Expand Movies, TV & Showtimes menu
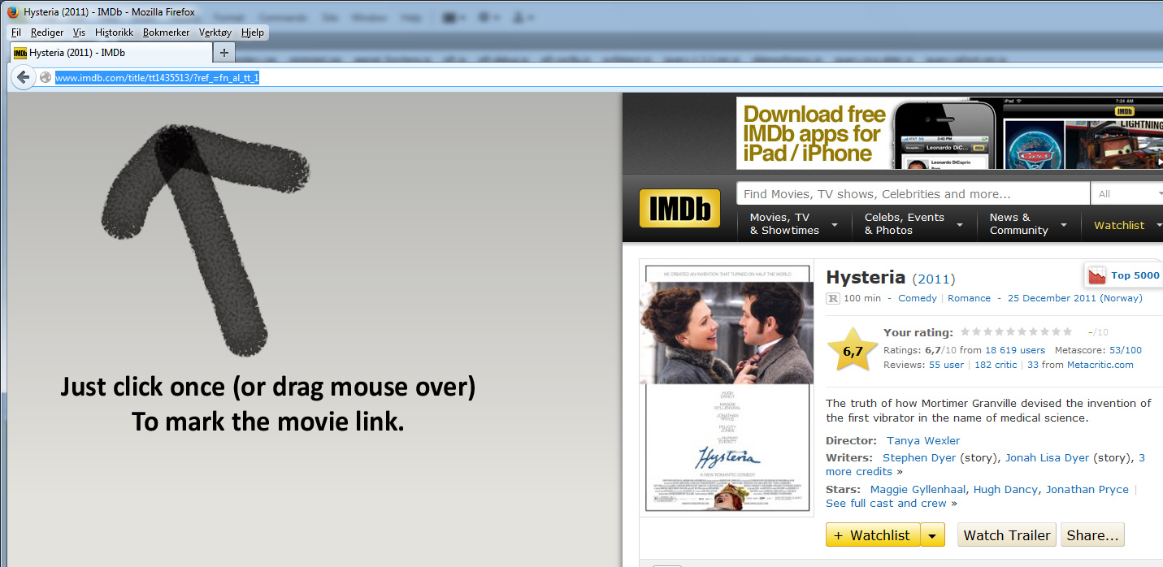Viewport: 1163px width, 567px height. click(794, 224)
